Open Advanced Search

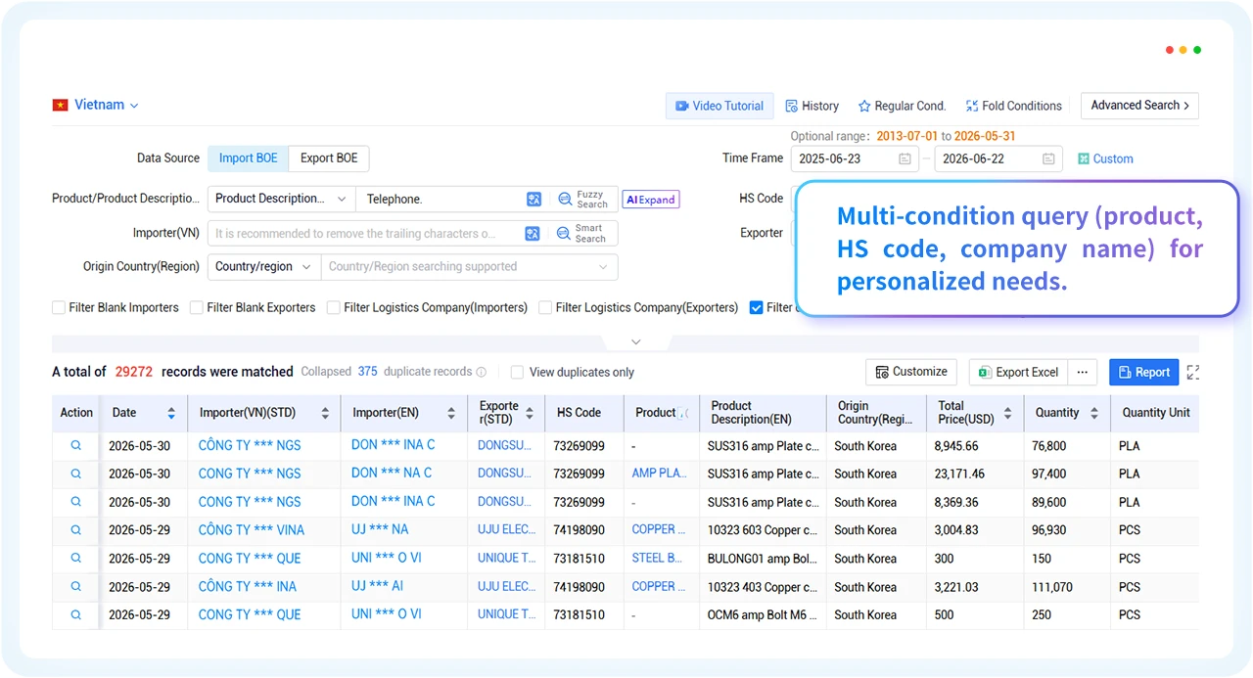[1139, 106]
